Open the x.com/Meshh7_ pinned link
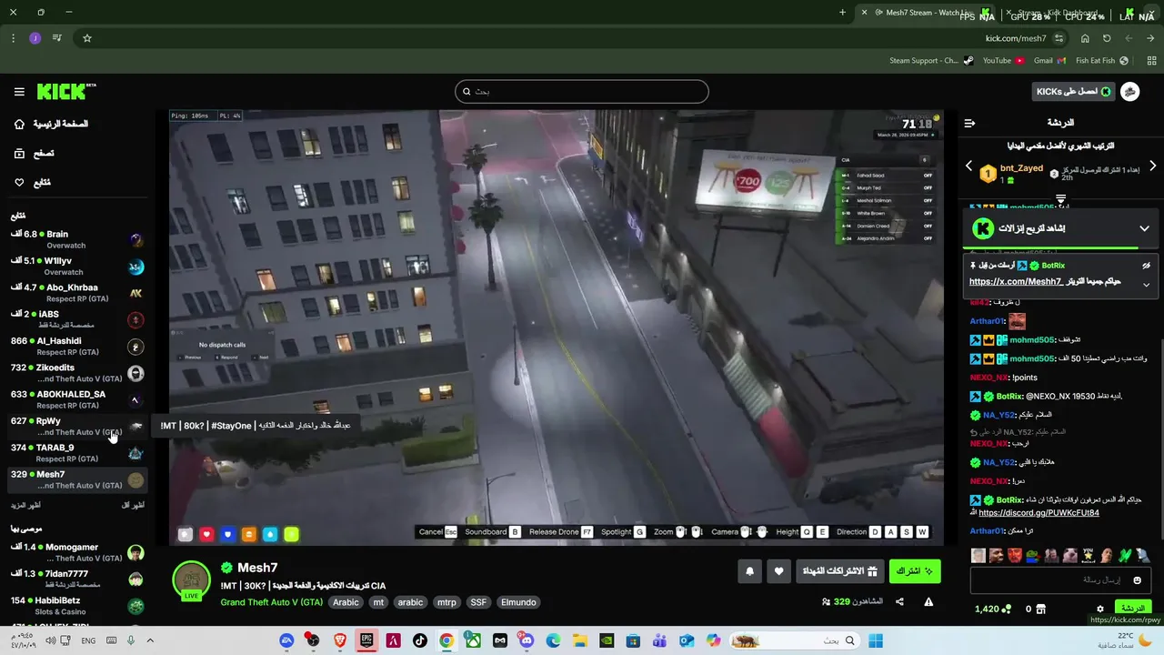1164x655 pixels. tap(1017, 282)
